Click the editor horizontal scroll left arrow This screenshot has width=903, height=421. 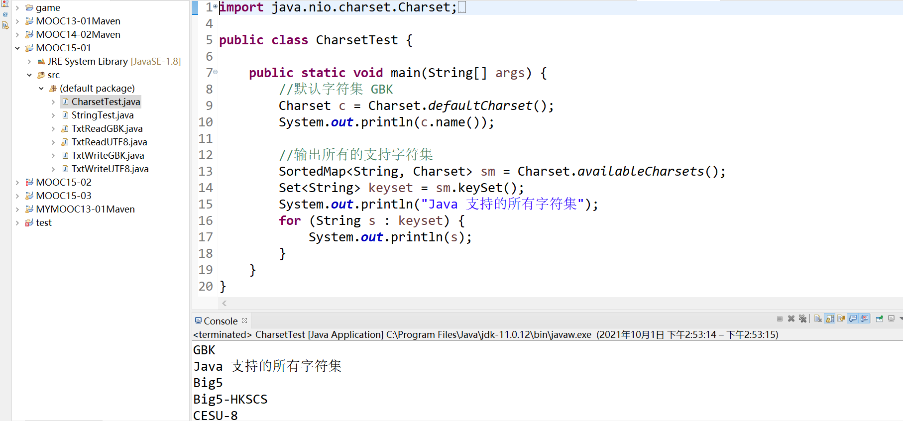tap(225, 303)
